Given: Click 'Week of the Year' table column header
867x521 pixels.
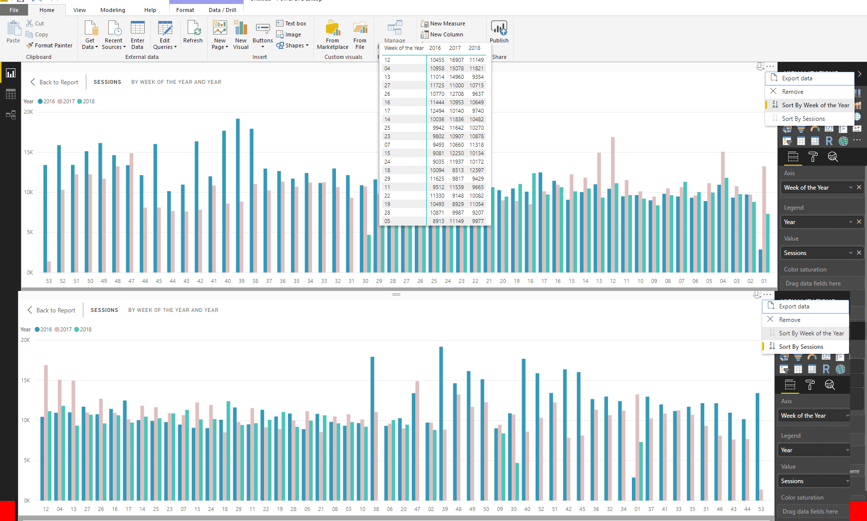Looking at the screenshot, I should [404, 48].
